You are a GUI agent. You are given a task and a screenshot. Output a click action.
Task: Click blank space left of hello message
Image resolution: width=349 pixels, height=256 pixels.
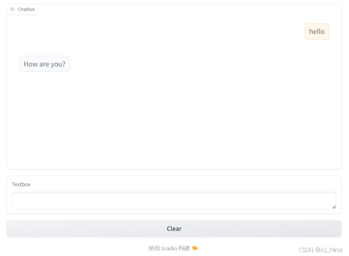tap(156, 32)
